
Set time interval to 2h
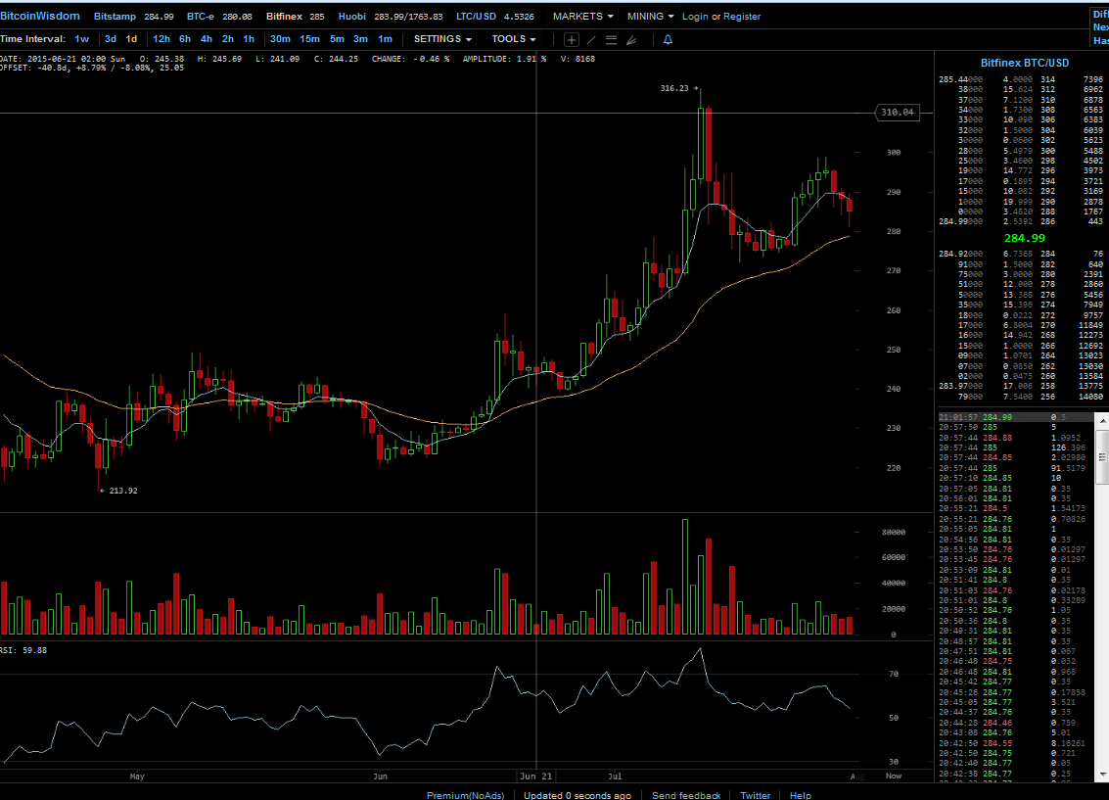228,39
